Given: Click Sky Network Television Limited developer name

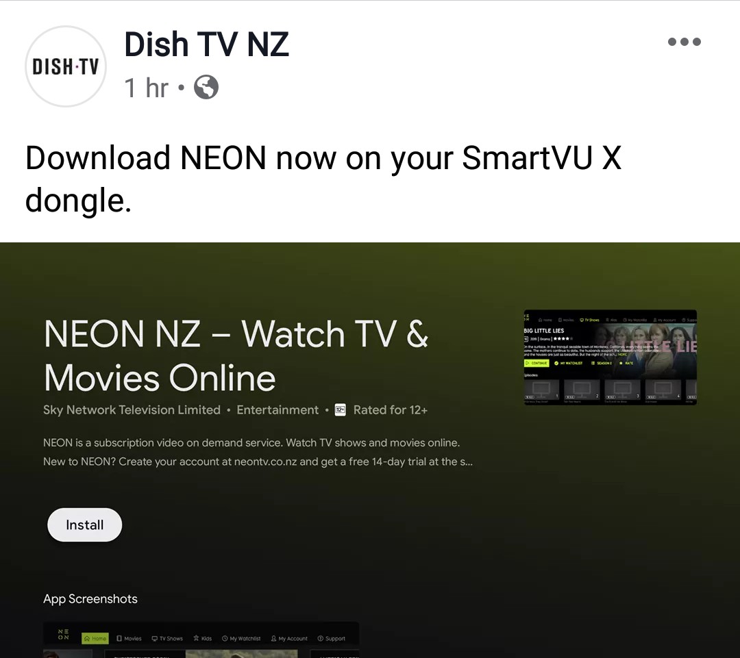Looking at the screenshot, I should coord(132,410).
